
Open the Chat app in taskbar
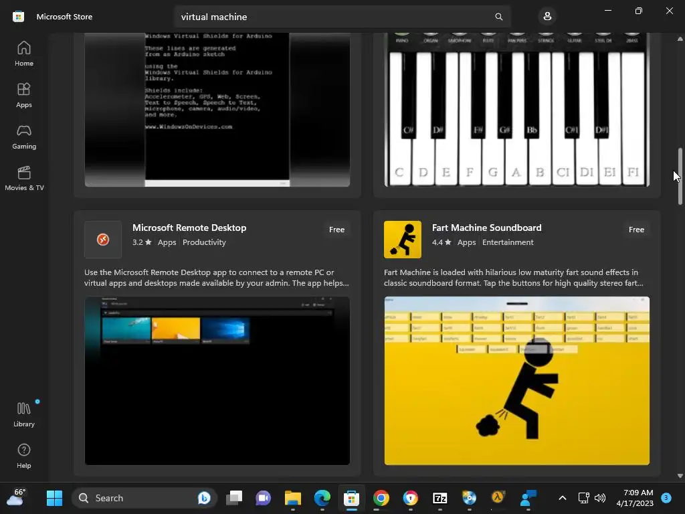(x=264, y=498)
